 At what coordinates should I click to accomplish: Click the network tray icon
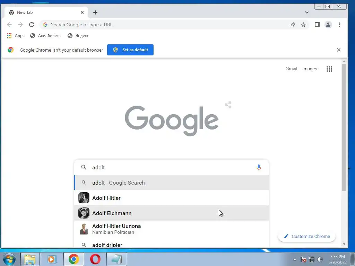point(312,259)
